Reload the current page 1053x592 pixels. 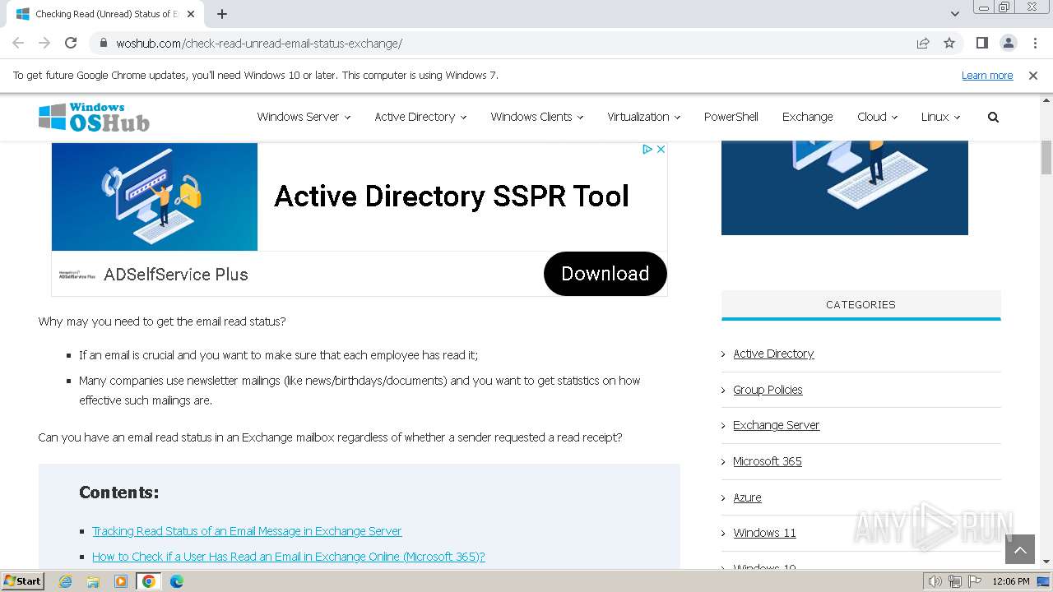tap(71, 43)
